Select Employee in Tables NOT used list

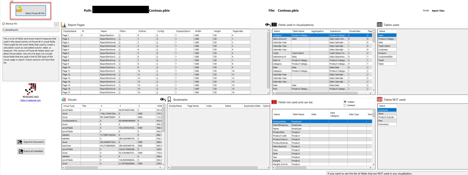pos(387,110)
